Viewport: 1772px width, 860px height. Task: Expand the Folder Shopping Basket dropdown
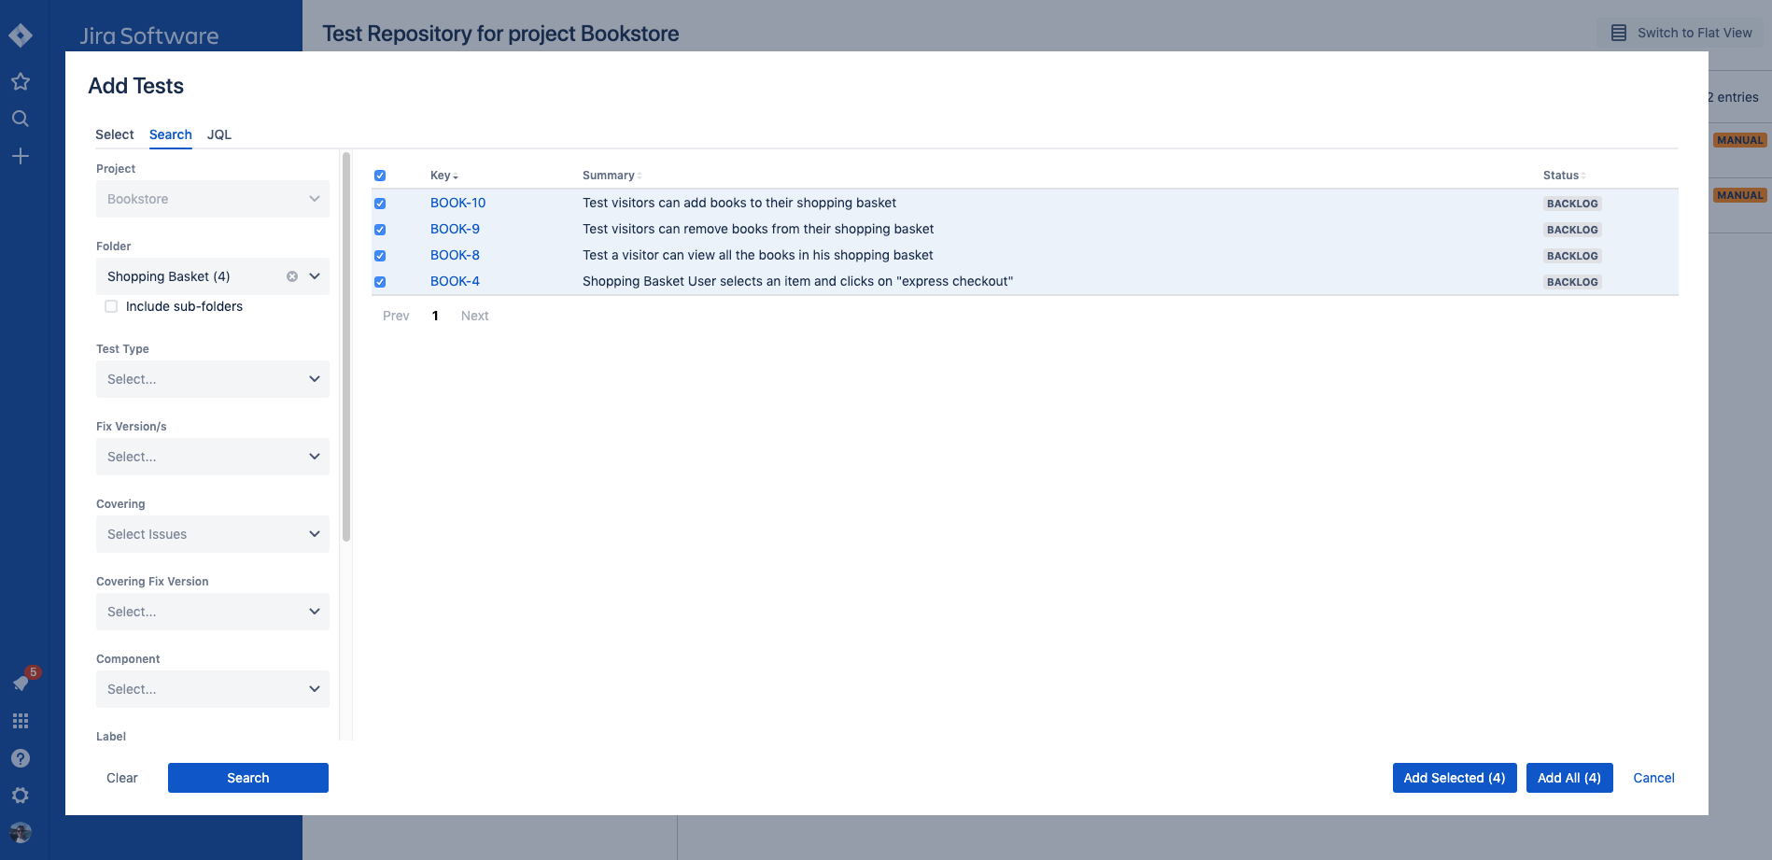tap(315, 276)
